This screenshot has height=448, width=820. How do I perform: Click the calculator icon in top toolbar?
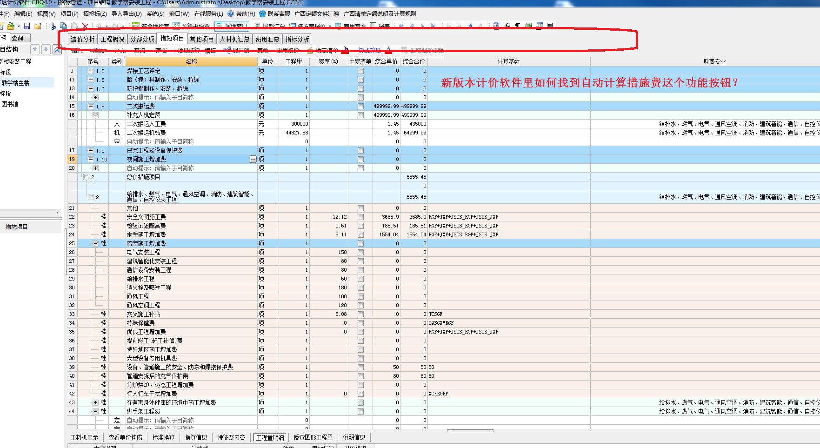pos(496,26)
